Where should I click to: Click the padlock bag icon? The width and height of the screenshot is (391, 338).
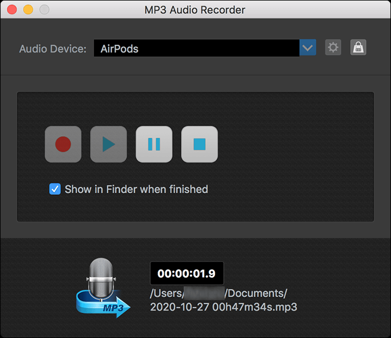coord(358,47)
